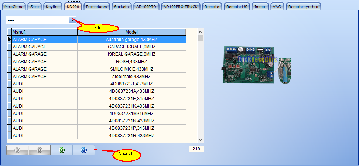This screenshot has width=359, height=166.
Task: Open the Remote US tab
Action: pyautogui.click(x=237, y=7)
